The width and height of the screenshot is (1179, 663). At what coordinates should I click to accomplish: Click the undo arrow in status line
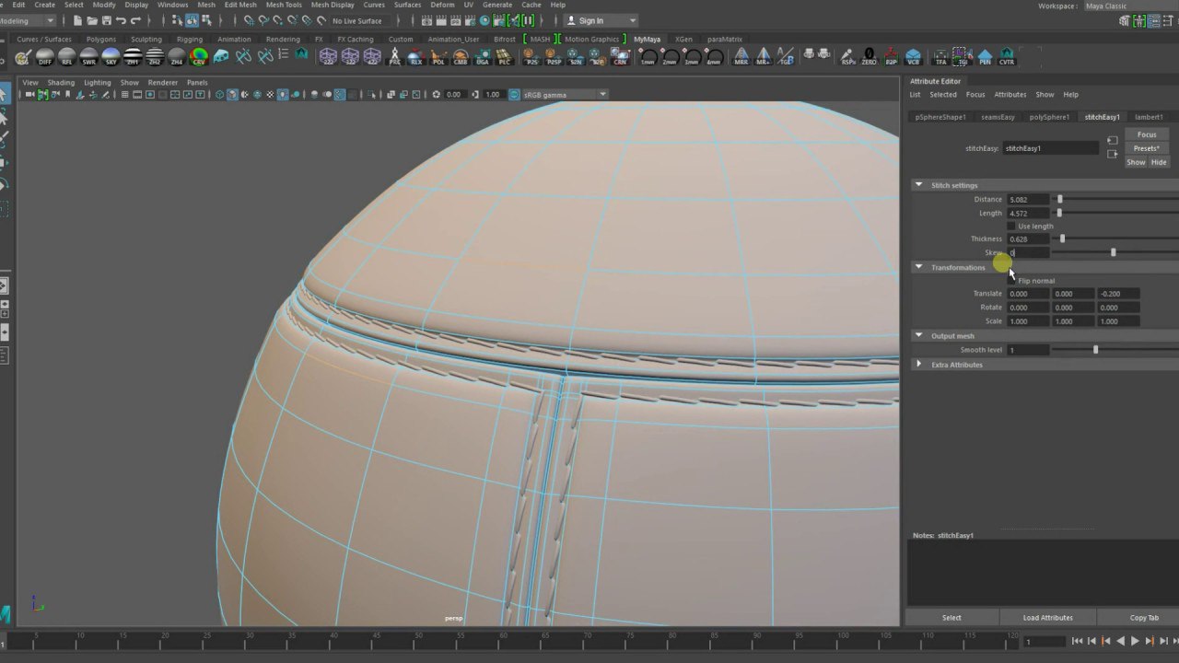coord(121,20)
